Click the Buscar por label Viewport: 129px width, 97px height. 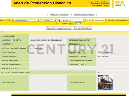5,20
